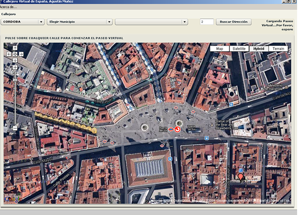Zoom in with the plus button
Viewport: 298px width, 215px height.
[x=15, y=67]
